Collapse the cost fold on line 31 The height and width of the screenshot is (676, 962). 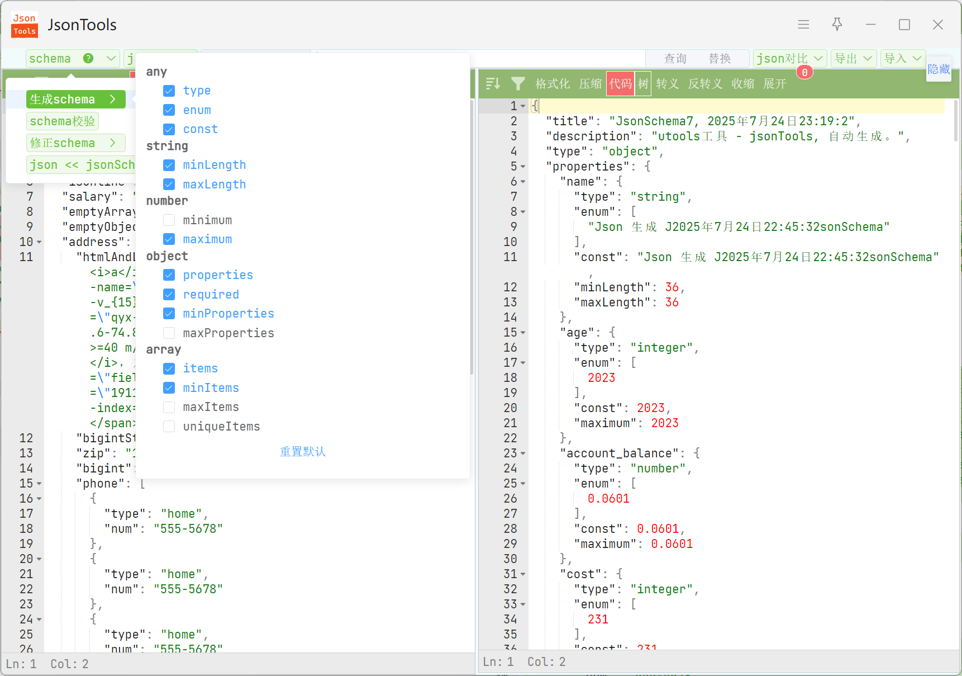pyautogui.click(x=523, y=574)
